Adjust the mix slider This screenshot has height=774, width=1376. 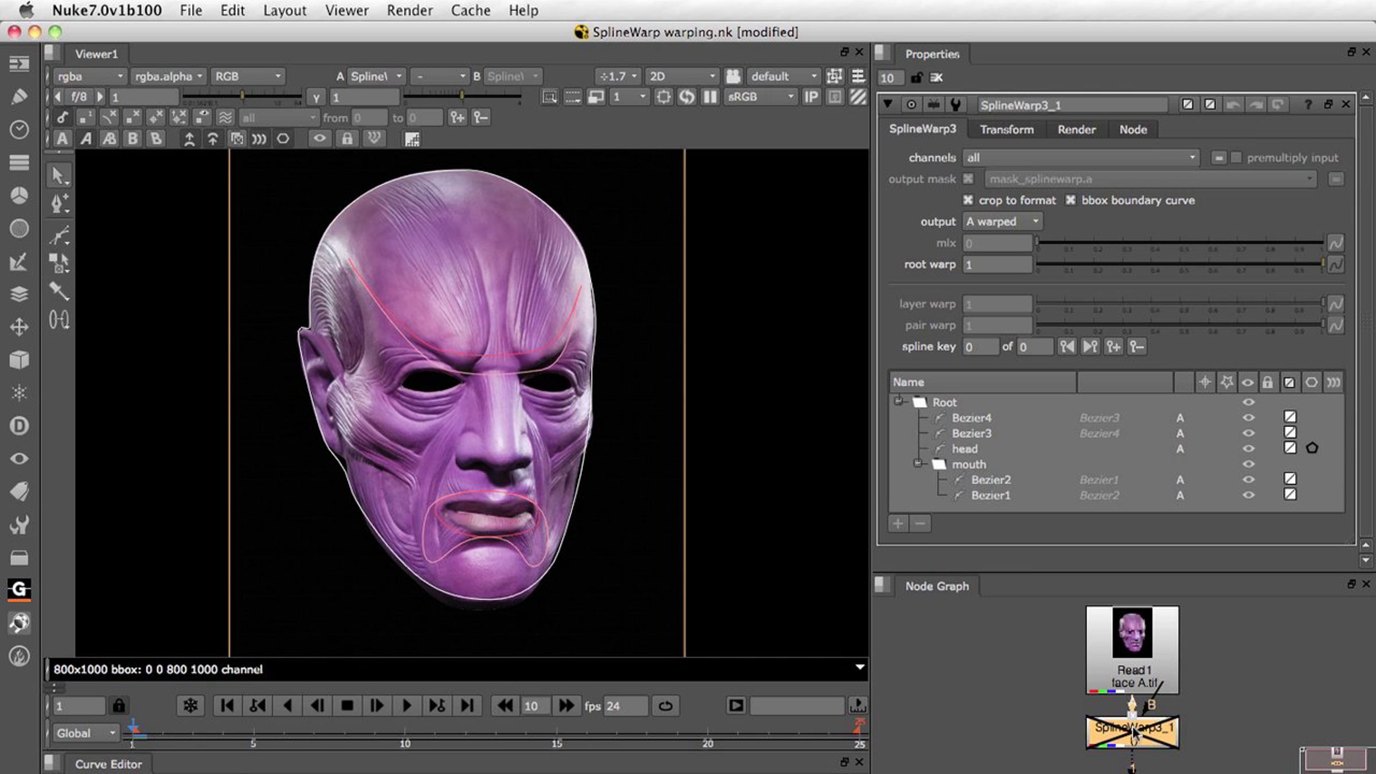coord(1180,243)
